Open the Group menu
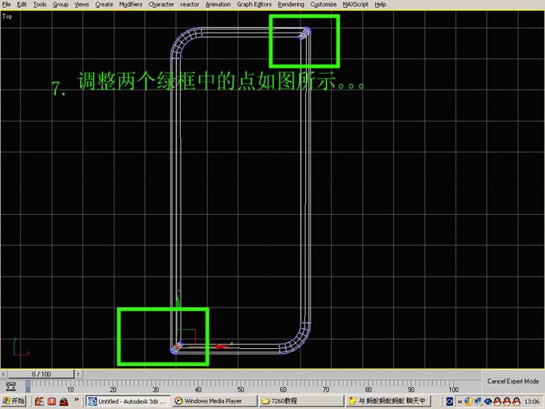545x409 pixels. tap(61, 4)
